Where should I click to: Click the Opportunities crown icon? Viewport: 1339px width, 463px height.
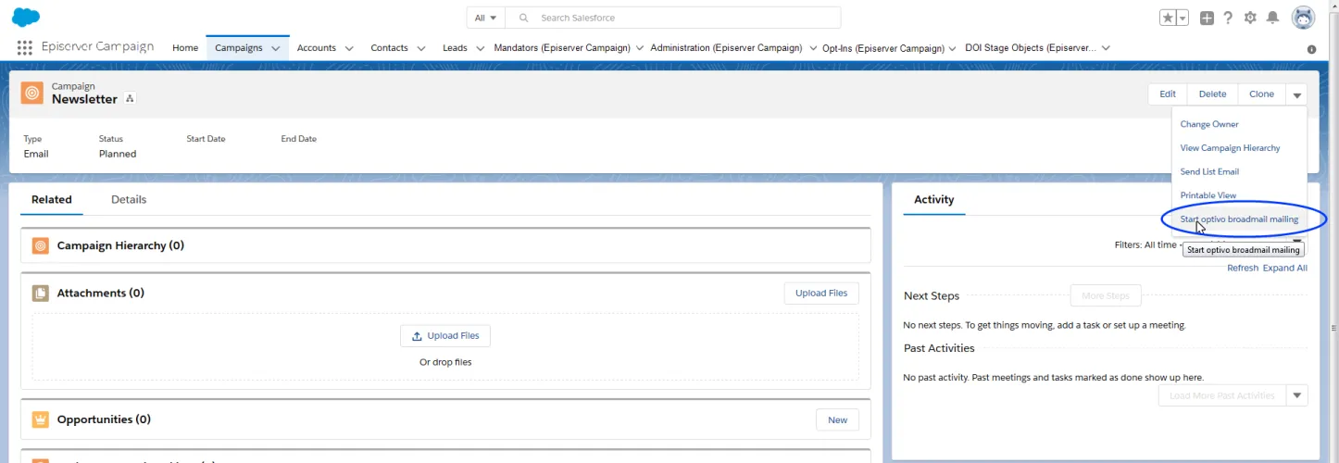[x=40, y=419]
